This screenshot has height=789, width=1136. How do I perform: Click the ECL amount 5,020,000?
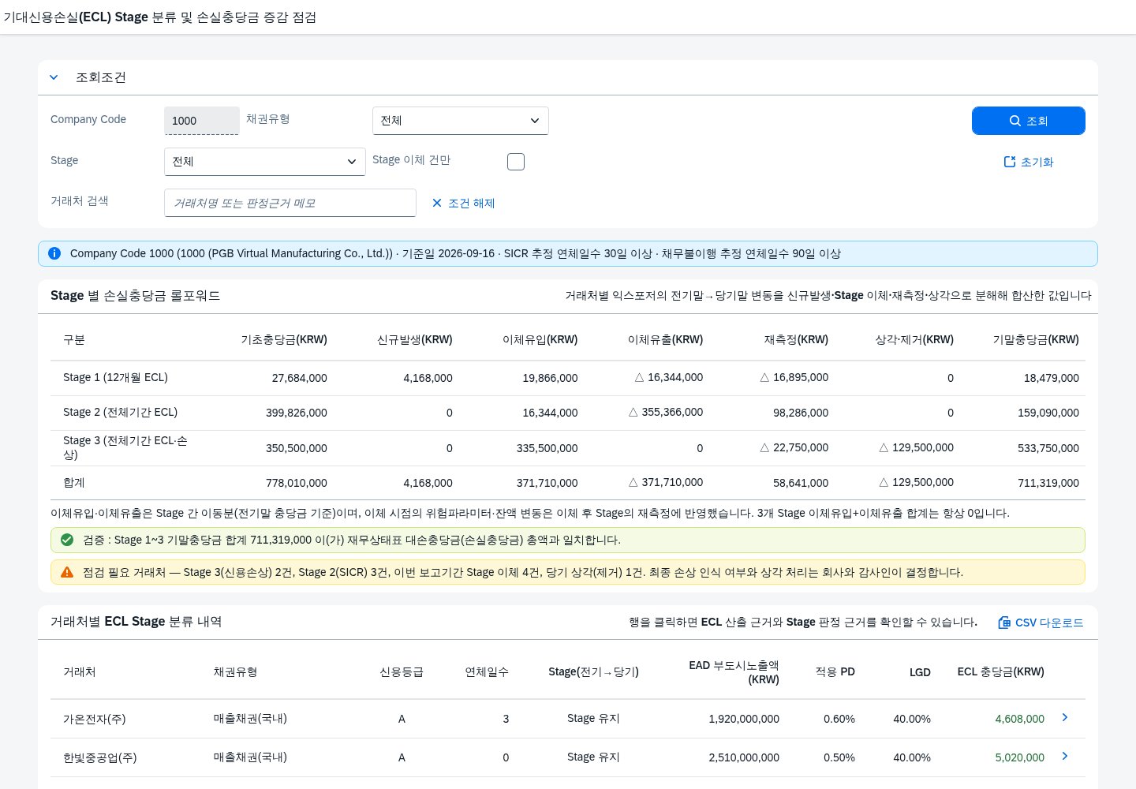click(x=1020, y=757)
